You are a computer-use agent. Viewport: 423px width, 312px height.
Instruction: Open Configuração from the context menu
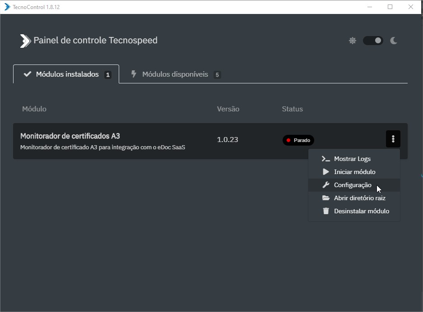click(354, 185)
